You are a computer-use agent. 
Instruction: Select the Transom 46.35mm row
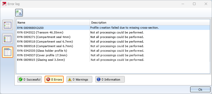pos(113,32)
